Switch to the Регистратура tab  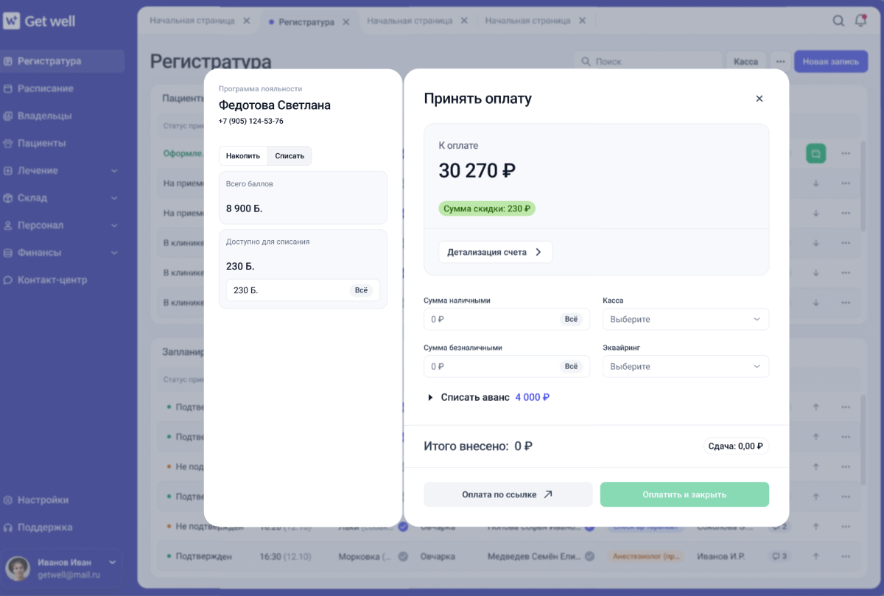[x=307, y=22]
